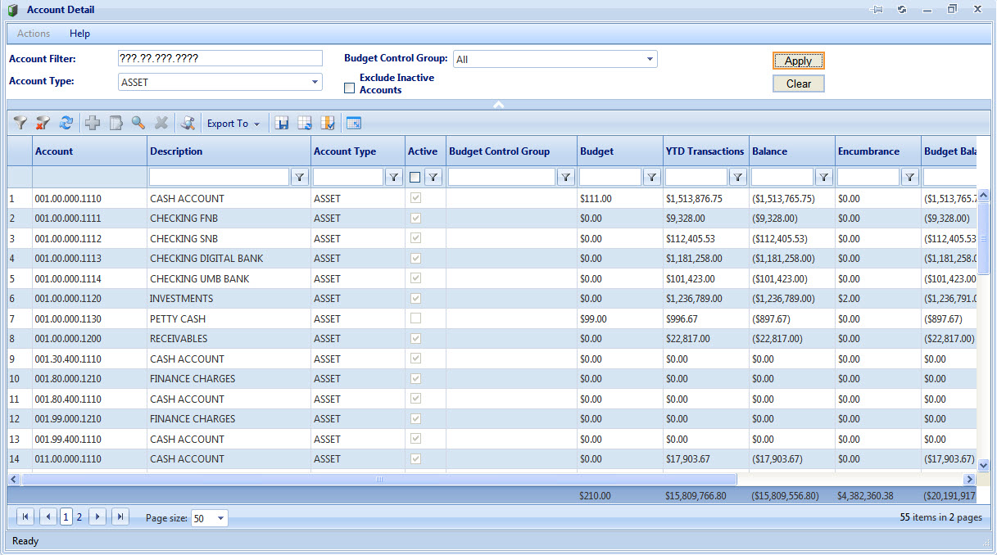Screen dimensions: 997x555
Task: Refresh the account grid
Action: [x=66, y=124]
